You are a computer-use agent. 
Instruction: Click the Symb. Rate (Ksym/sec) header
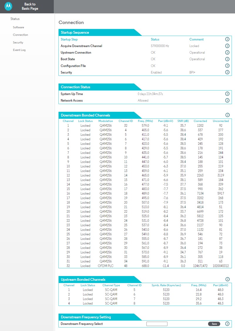pos(166,285)
